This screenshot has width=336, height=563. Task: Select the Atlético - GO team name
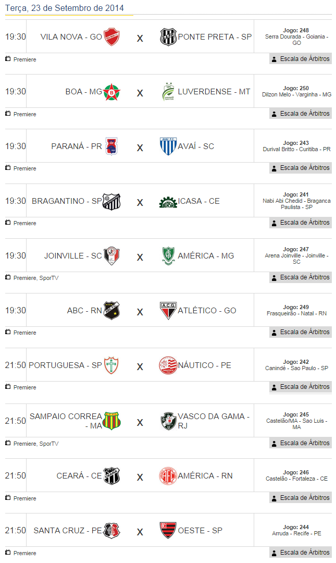point(207,311)
